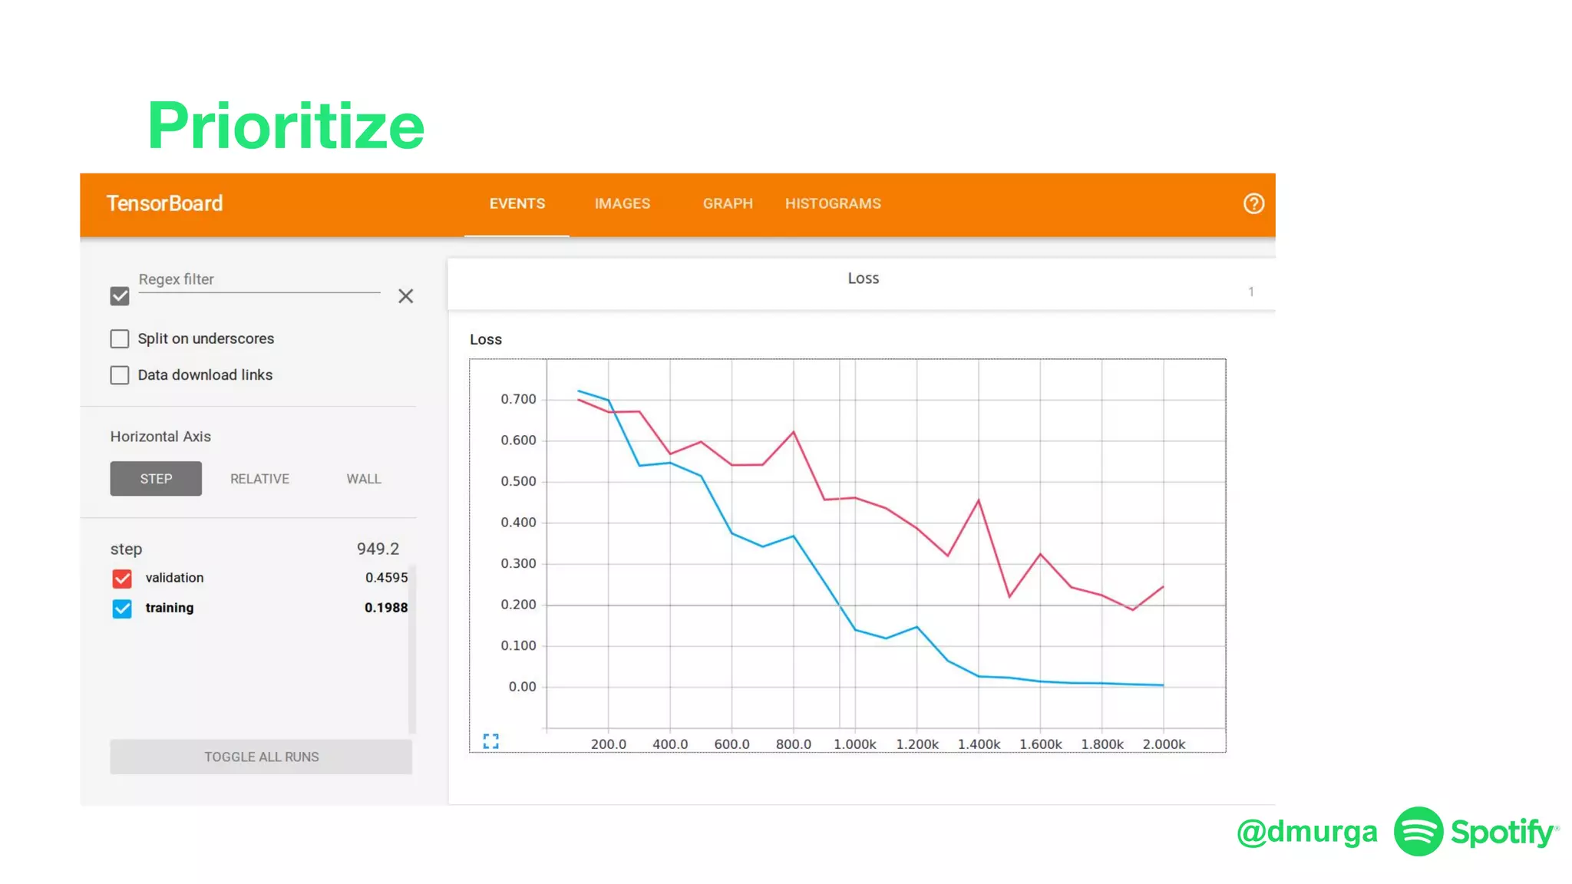This screenshot has width=1572, height=884.
Task: Enable Split on underscores
Action: [120, 338]
